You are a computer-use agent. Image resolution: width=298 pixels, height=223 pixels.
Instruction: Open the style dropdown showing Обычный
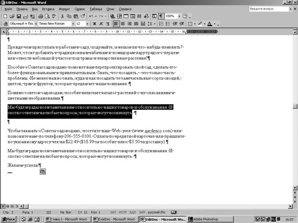[x=36, y=24]
